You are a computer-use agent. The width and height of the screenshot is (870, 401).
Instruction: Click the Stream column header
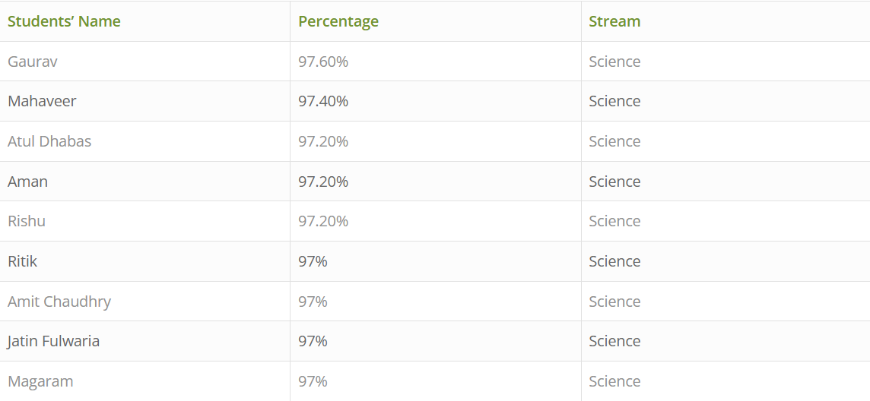coord(614,21)
